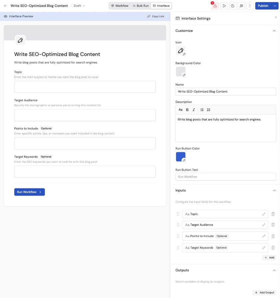Grab the Points to Include drag handle
The width and height of the screenshot is (280, 298).
tap(178, 236)
